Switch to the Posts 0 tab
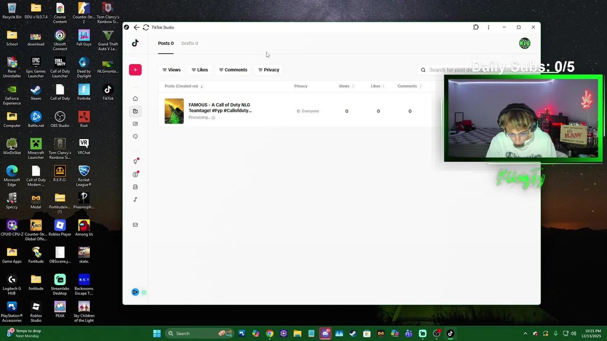The width and height of the screenshot is (607, 341). (166, 43)
